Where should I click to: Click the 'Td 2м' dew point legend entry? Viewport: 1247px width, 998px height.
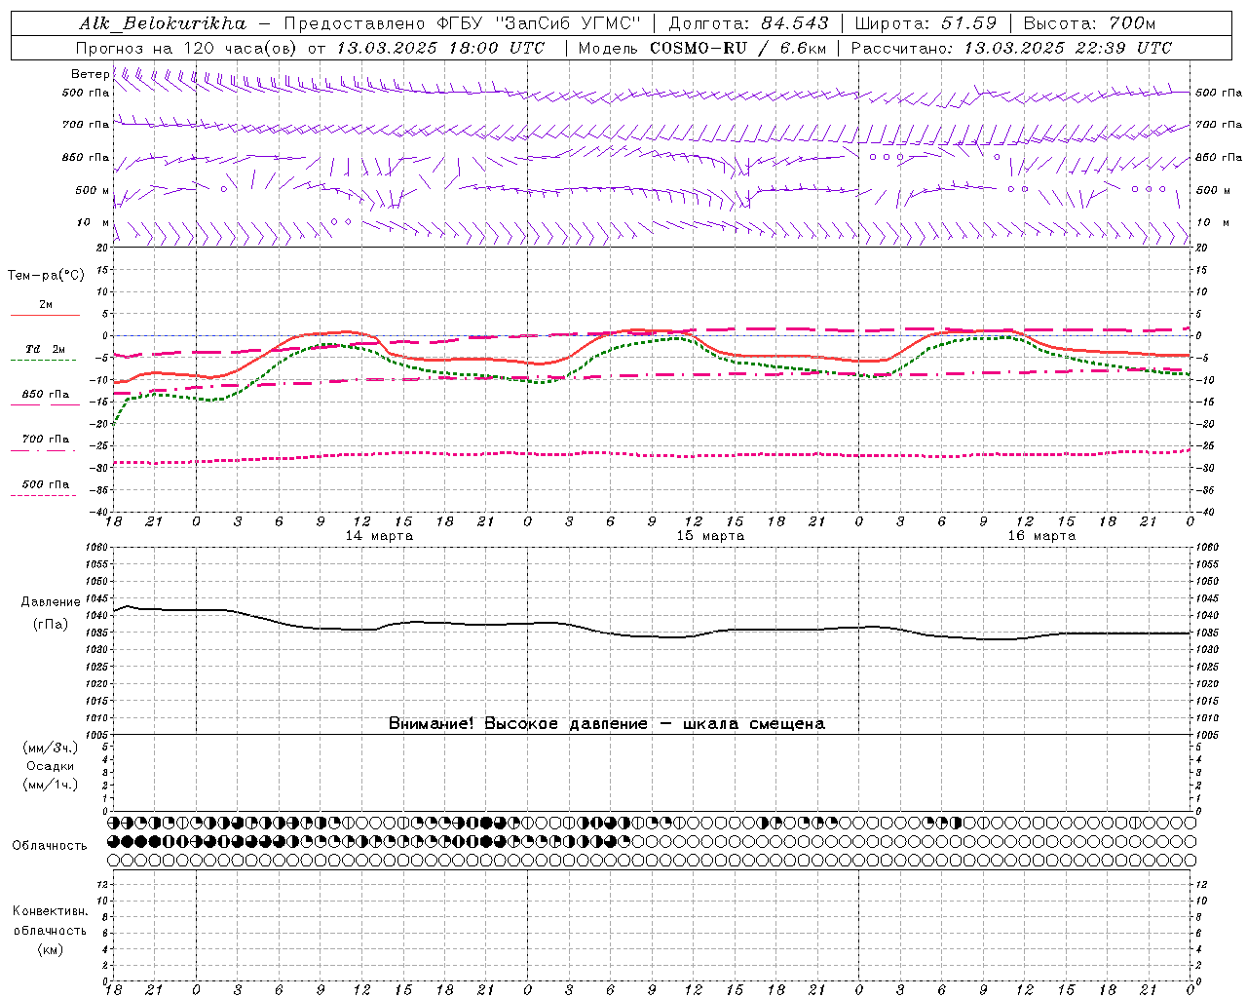[46, 349]
